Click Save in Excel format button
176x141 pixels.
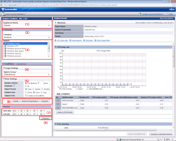click(137, 134)
